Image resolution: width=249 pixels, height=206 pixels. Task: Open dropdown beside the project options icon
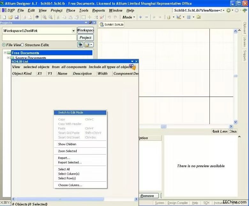[x=91, y=45]
